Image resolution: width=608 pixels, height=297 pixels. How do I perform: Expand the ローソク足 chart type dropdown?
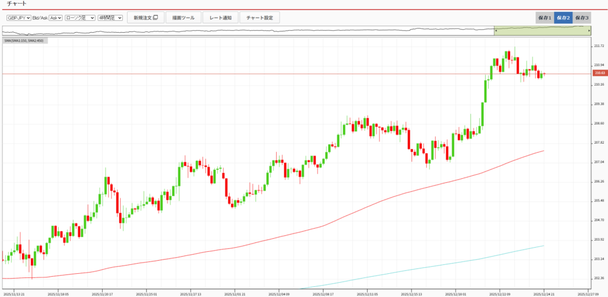pyautogui.click(x=79, y=18)
